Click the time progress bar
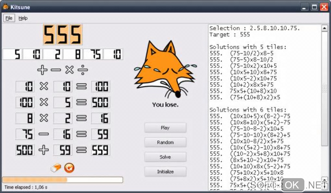 [x=63, y=180]
